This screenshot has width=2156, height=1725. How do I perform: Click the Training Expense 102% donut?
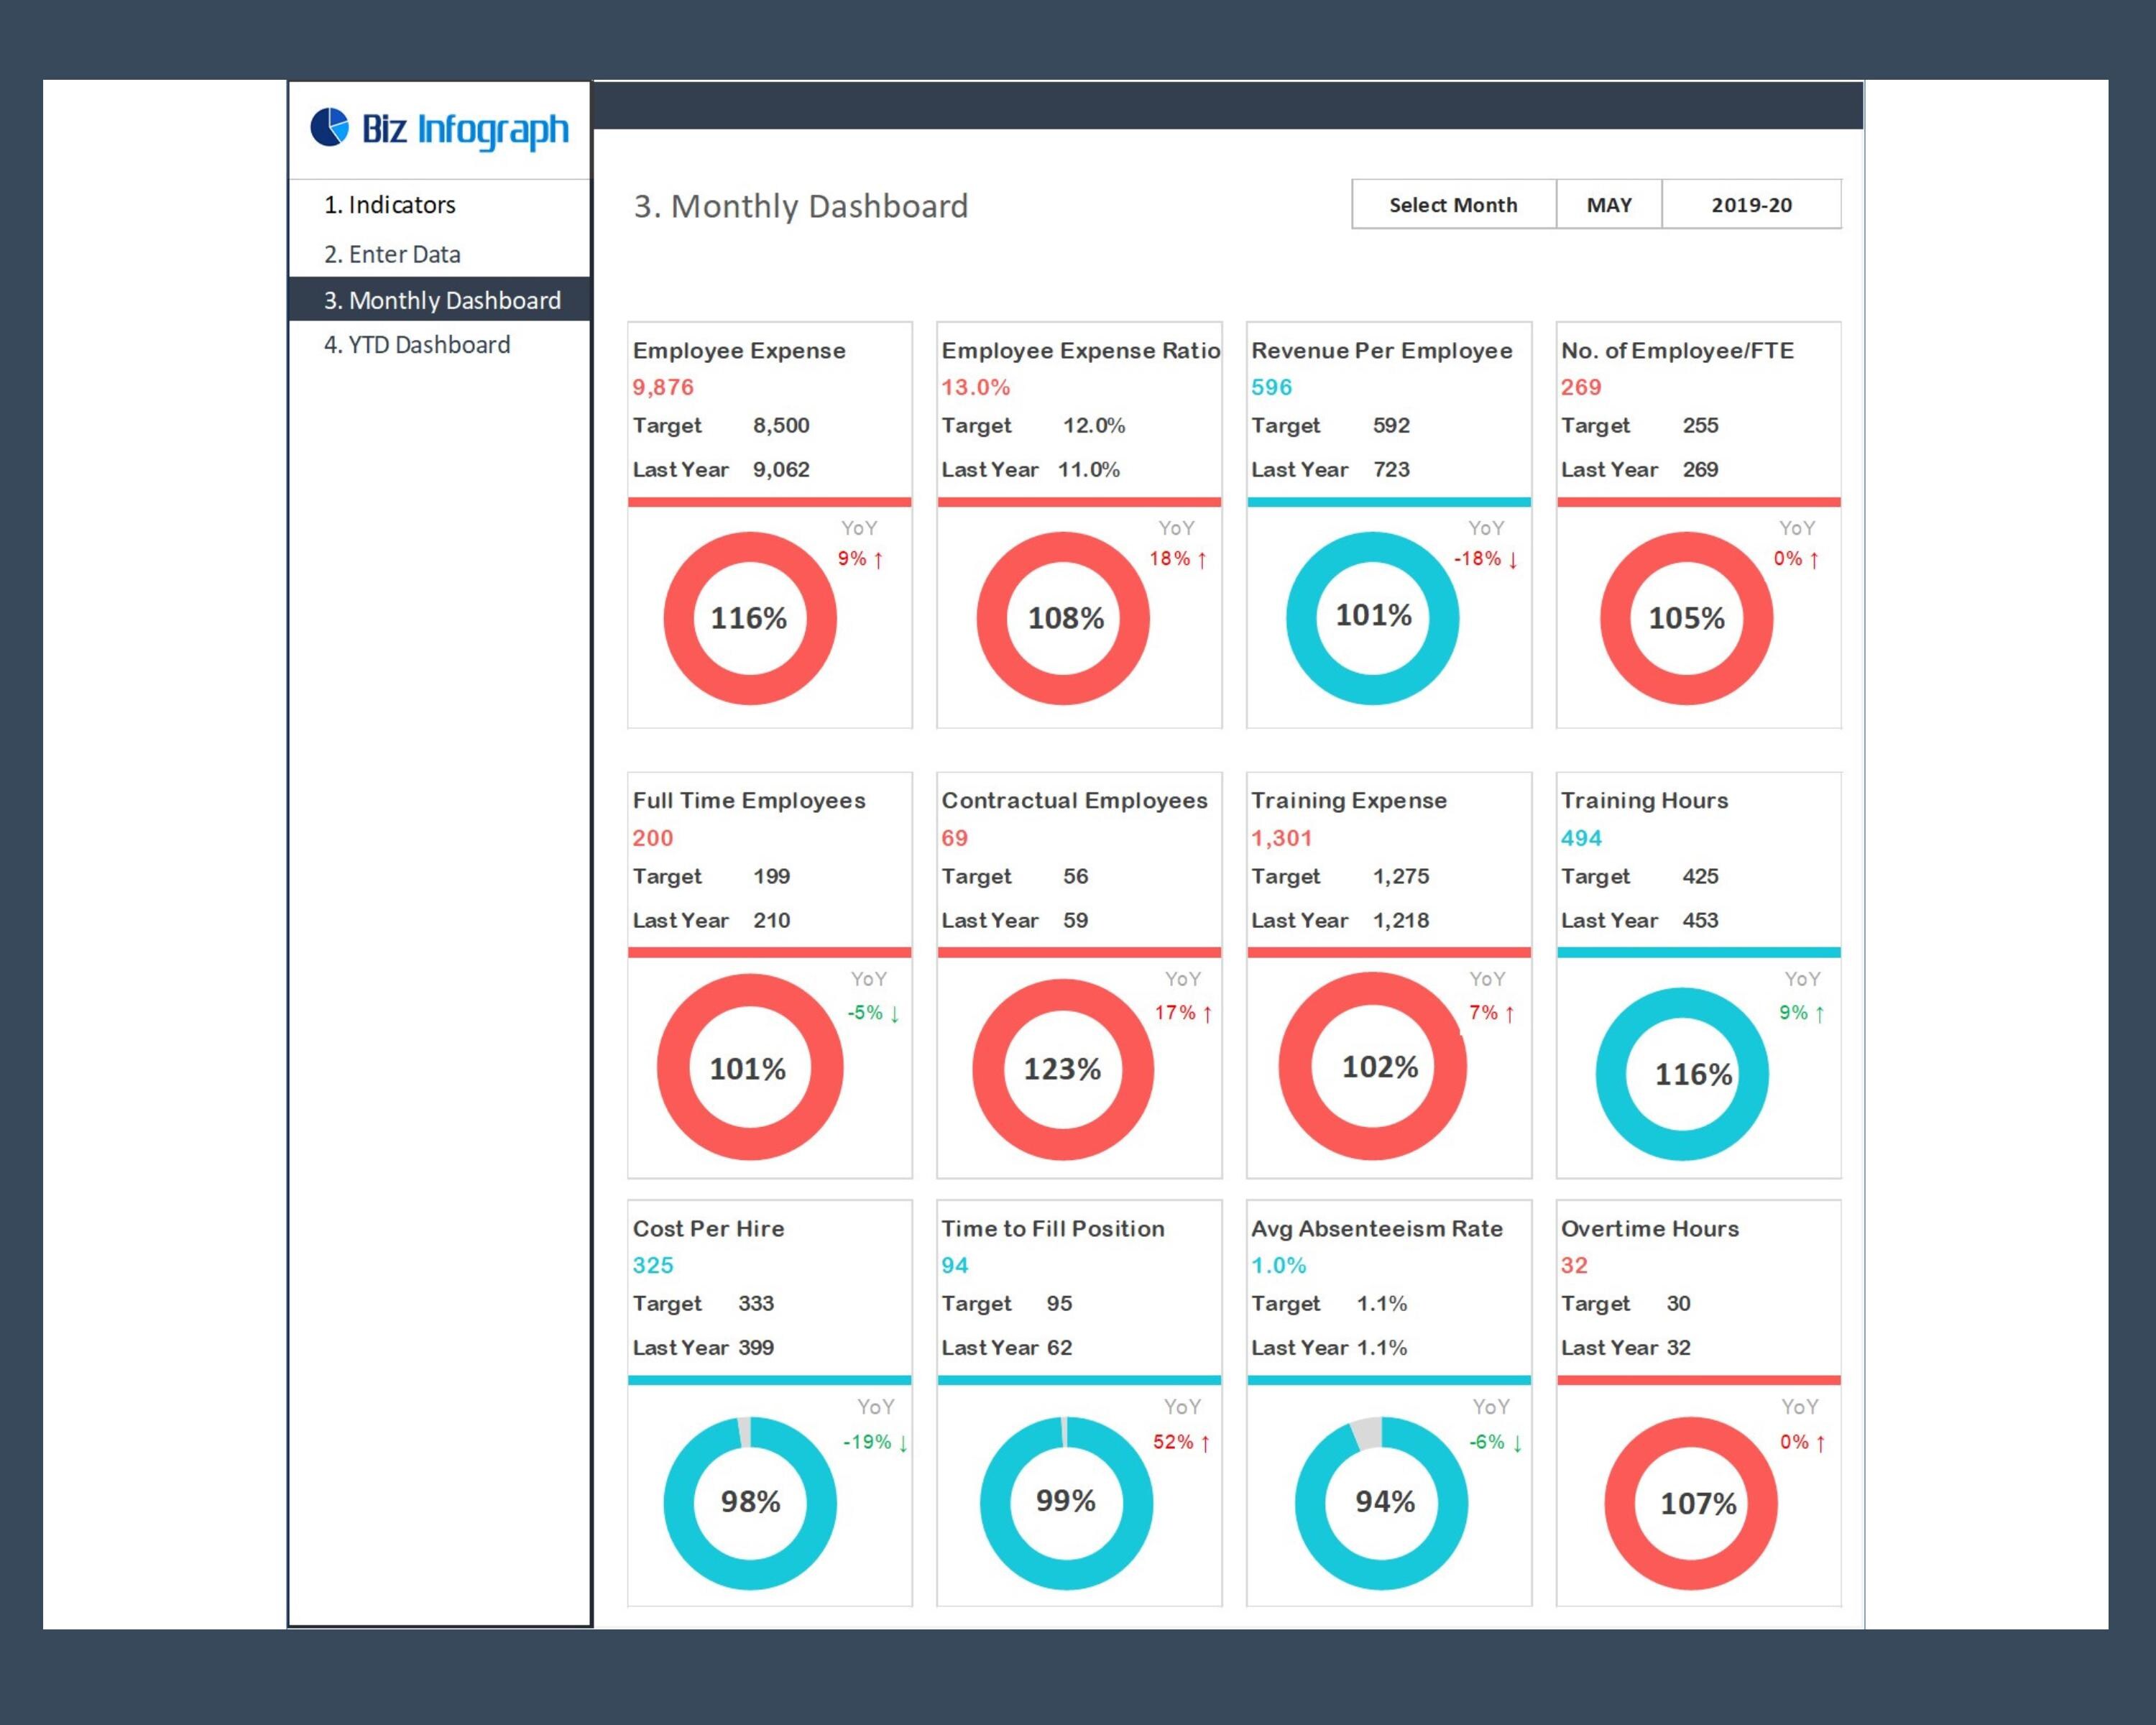pyautogui.click(x=1372, y=1066)
